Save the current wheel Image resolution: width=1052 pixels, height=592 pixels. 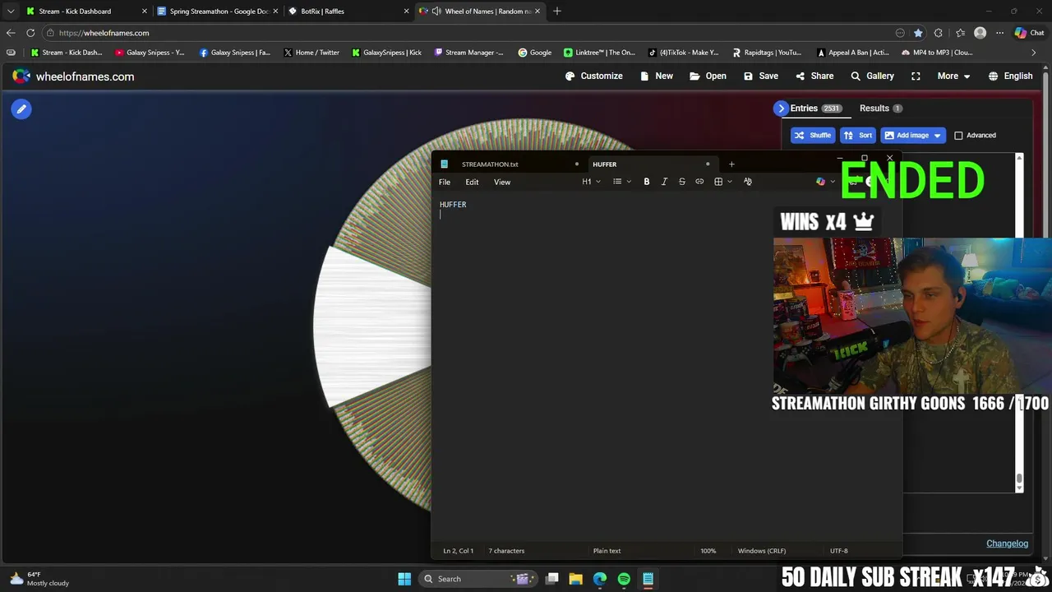pos(760,76)
